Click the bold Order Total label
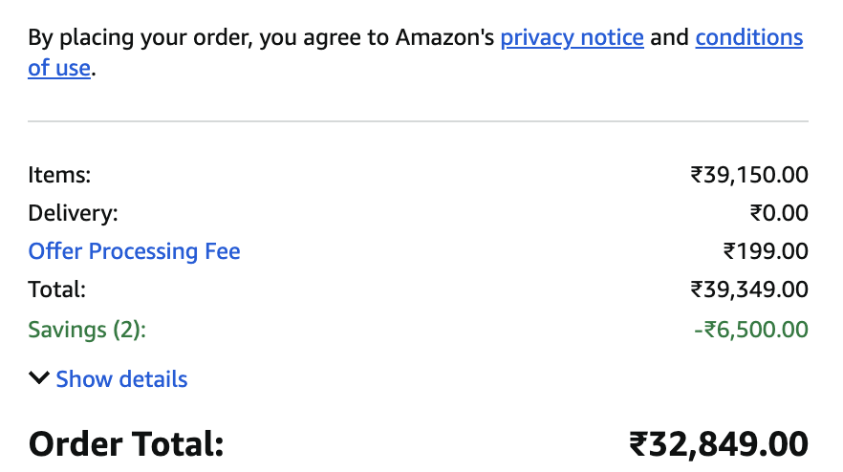The height and width of the screenshot is (472, 843). 125,444
